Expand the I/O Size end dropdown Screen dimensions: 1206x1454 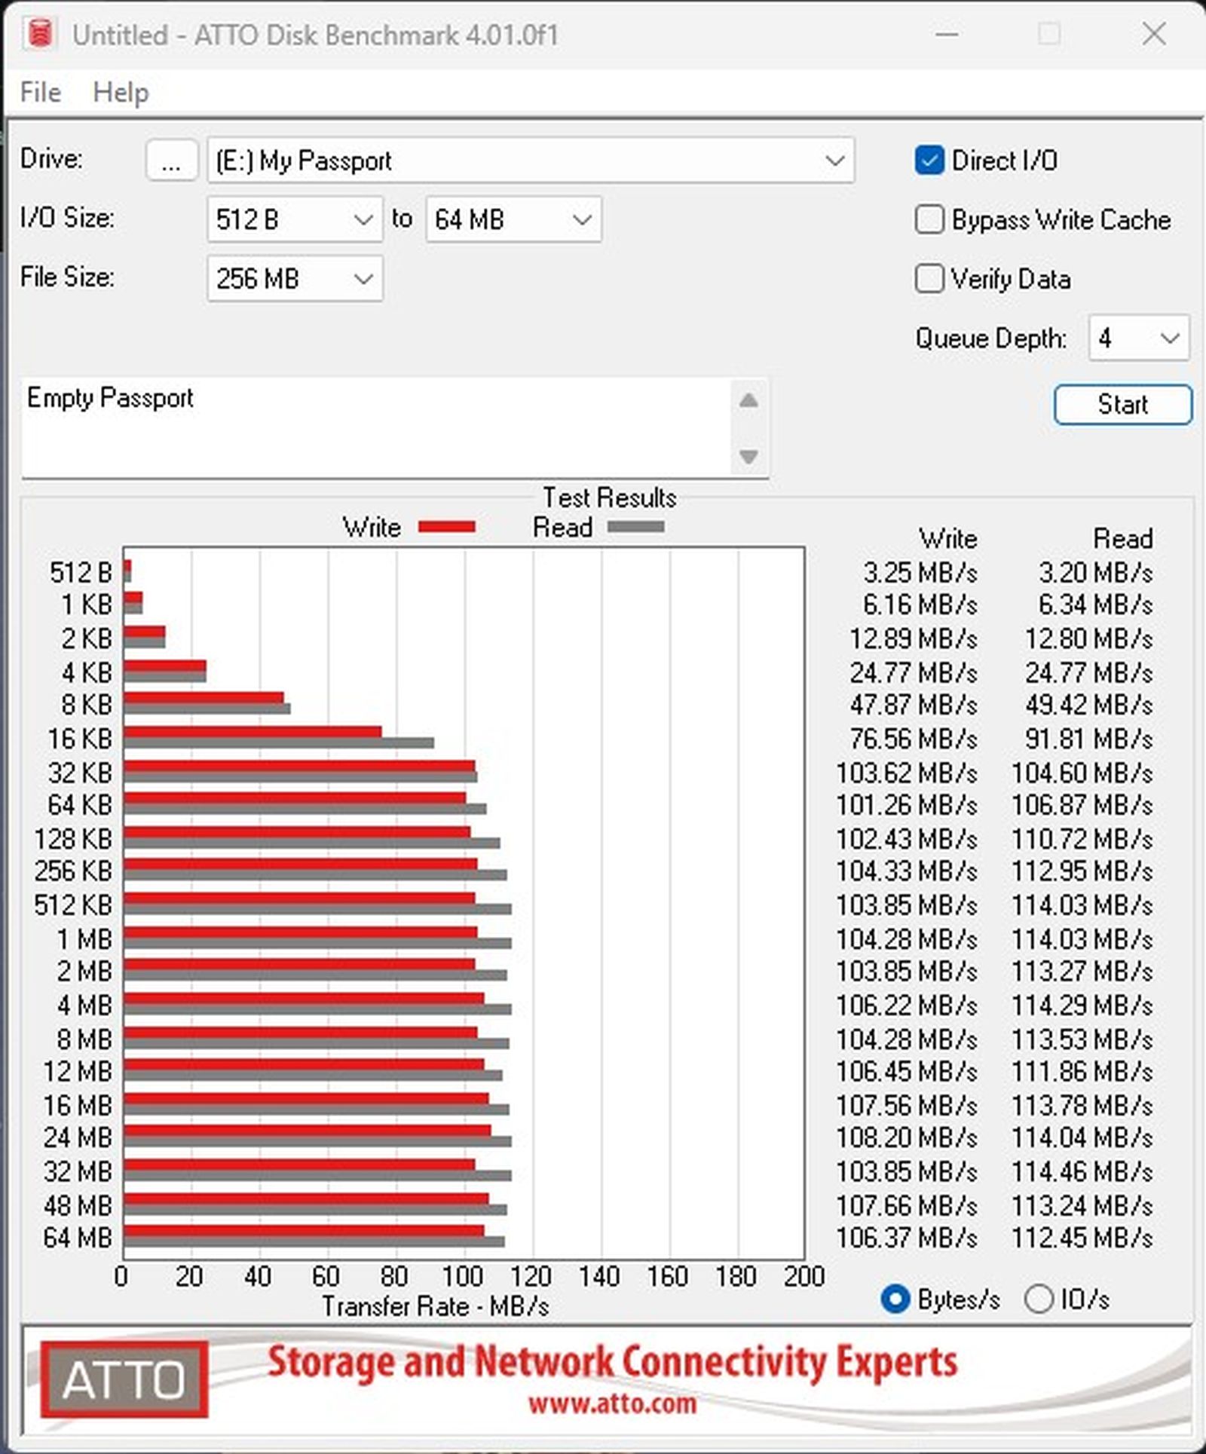pos(513,219)
